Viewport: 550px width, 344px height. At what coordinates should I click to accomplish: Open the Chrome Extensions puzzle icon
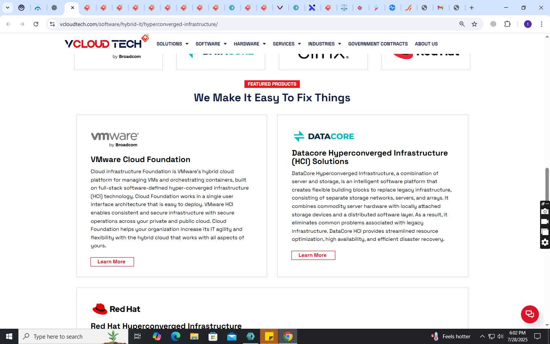pos(507,24)
